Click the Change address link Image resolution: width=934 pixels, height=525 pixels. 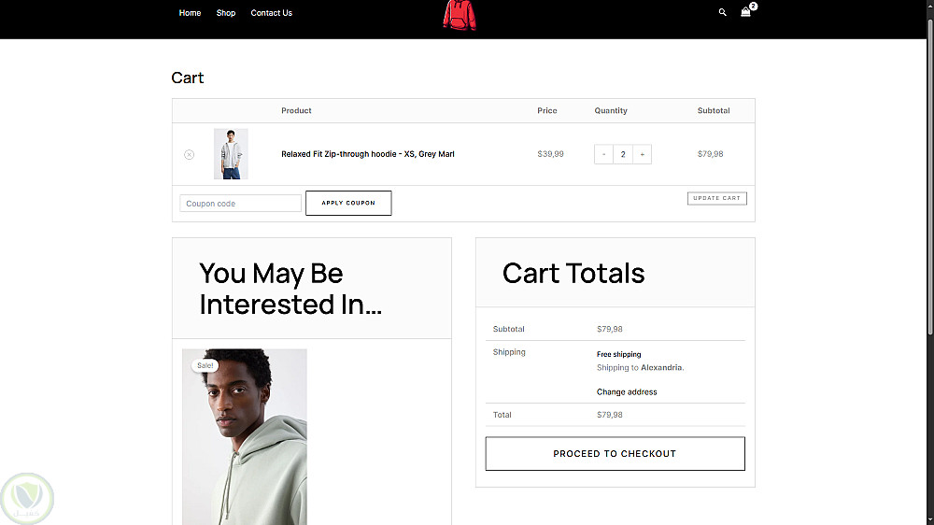coord(627,392)
